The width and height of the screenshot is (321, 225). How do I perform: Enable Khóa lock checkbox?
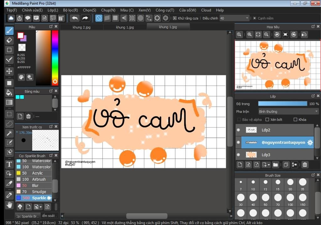[x=295, y=120]
